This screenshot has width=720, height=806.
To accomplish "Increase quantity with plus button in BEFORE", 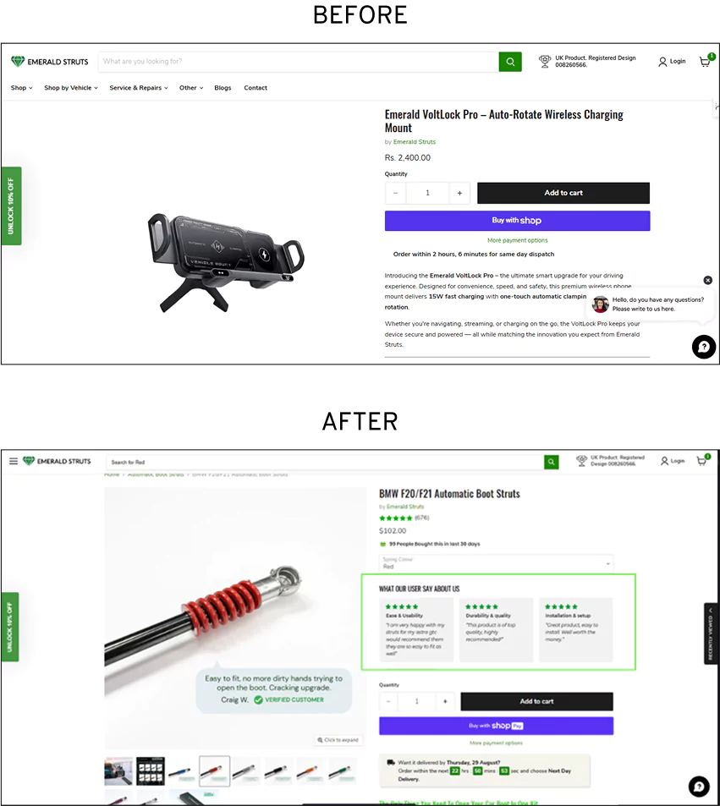I will pos(459,194).
